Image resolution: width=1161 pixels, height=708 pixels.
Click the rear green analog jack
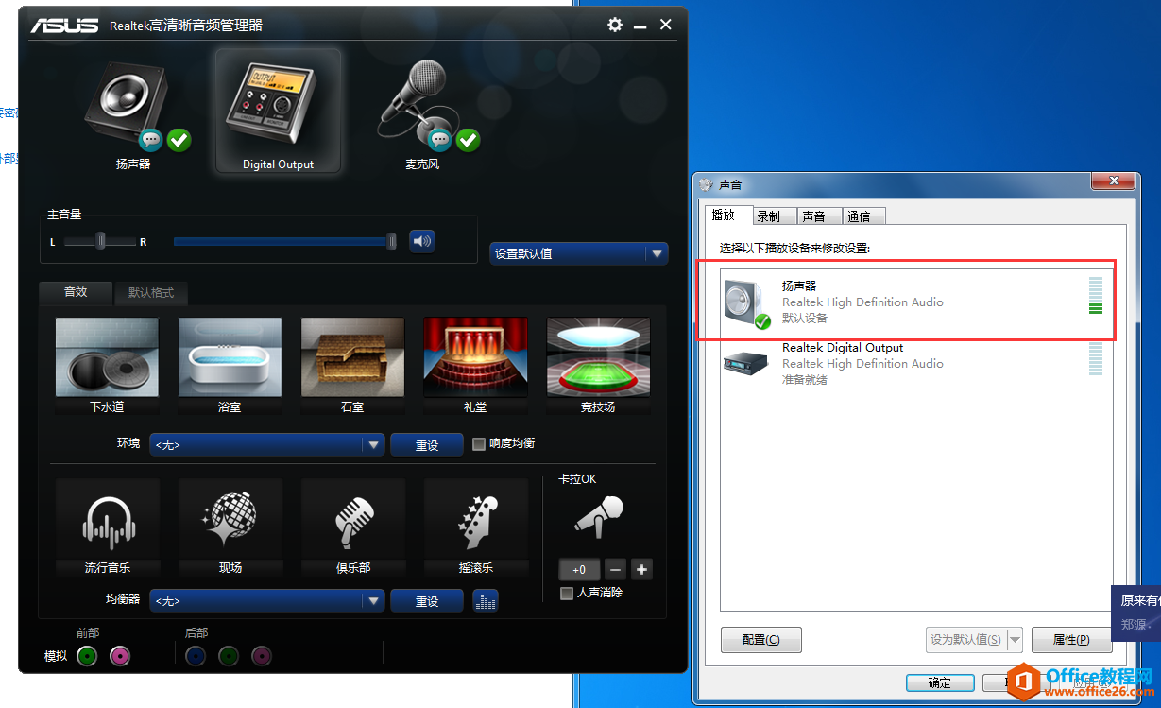point(229,655)
